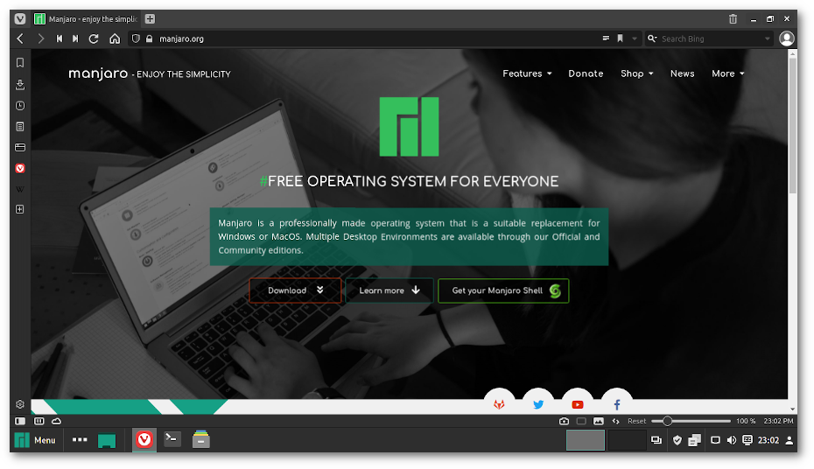Open the search field history dropdown arrow
This screenshot has height=469, width=814.
[x=768, y=38]
